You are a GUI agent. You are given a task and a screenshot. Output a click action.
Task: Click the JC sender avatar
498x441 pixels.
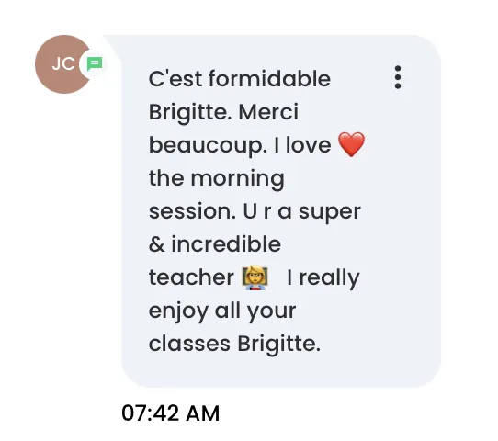click(x=64, y=64)
